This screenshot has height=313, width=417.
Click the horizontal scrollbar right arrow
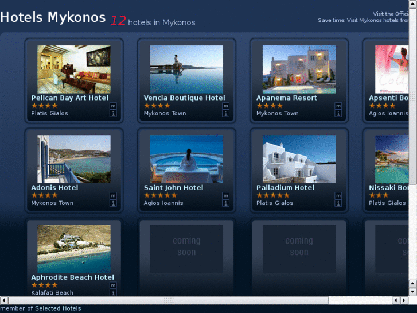tap(404, 300)
